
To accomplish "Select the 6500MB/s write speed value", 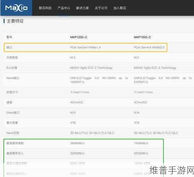I will [x=141, y=153].
